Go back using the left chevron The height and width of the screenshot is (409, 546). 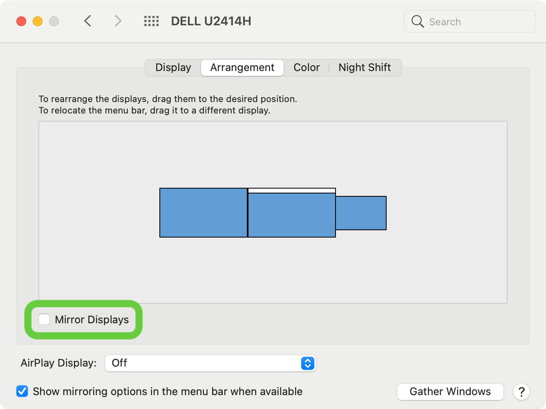point(87,21)
